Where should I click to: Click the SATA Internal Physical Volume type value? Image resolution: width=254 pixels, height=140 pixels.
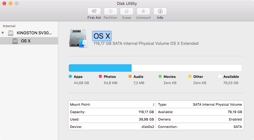(217, 104)
